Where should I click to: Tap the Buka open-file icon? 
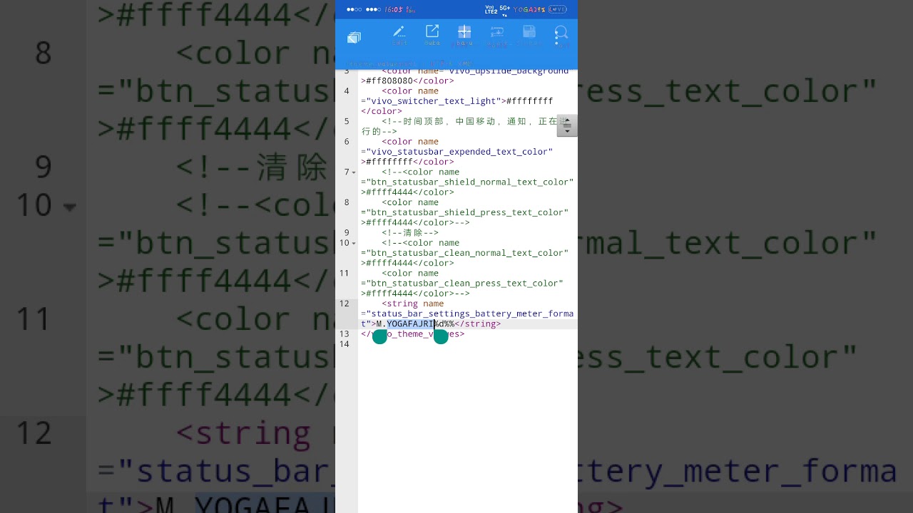[432, 35]
